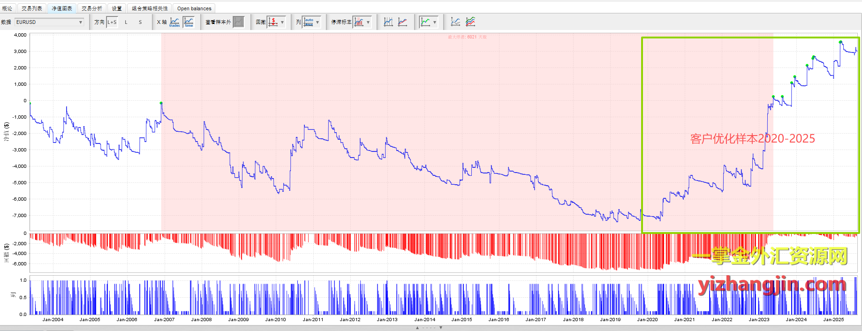Viewport: 862px width, 331px height.
Task: Set X axis to trades
Action: (174, 22)
